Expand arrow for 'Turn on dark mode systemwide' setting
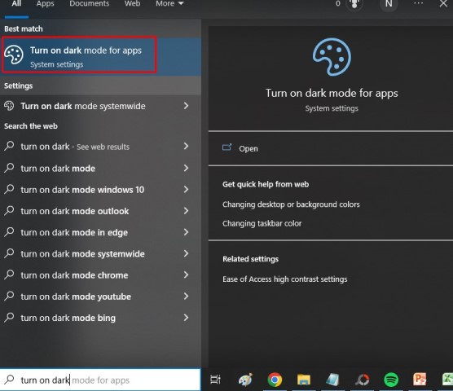Image resolution: width=453 pixels, height=391 pixels. tap(187, 106)
